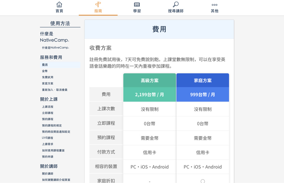Open the 關於講師 sidebar sub-link

tap(48, 174)
